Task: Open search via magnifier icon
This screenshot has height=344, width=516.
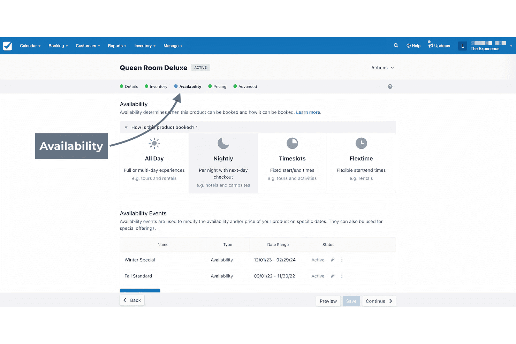Action: [x=396, y=45]
